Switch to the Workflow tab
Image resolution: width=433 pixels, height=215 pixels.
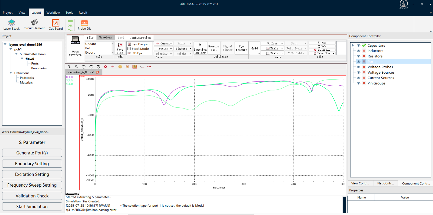pos(53,13)
